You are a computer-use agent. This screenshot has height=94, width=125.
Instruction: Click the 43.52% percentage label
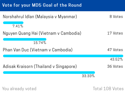click(x=117, y=59)
